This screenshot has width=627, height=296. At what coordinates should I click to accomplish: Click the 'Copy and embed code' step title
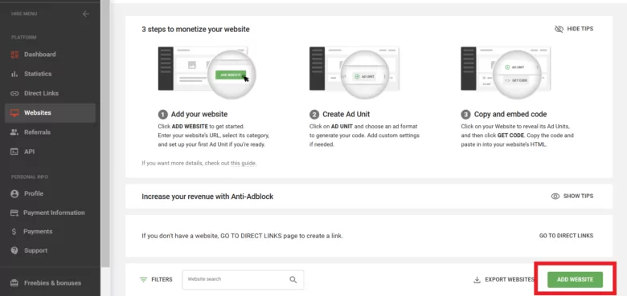pos(510,115)
